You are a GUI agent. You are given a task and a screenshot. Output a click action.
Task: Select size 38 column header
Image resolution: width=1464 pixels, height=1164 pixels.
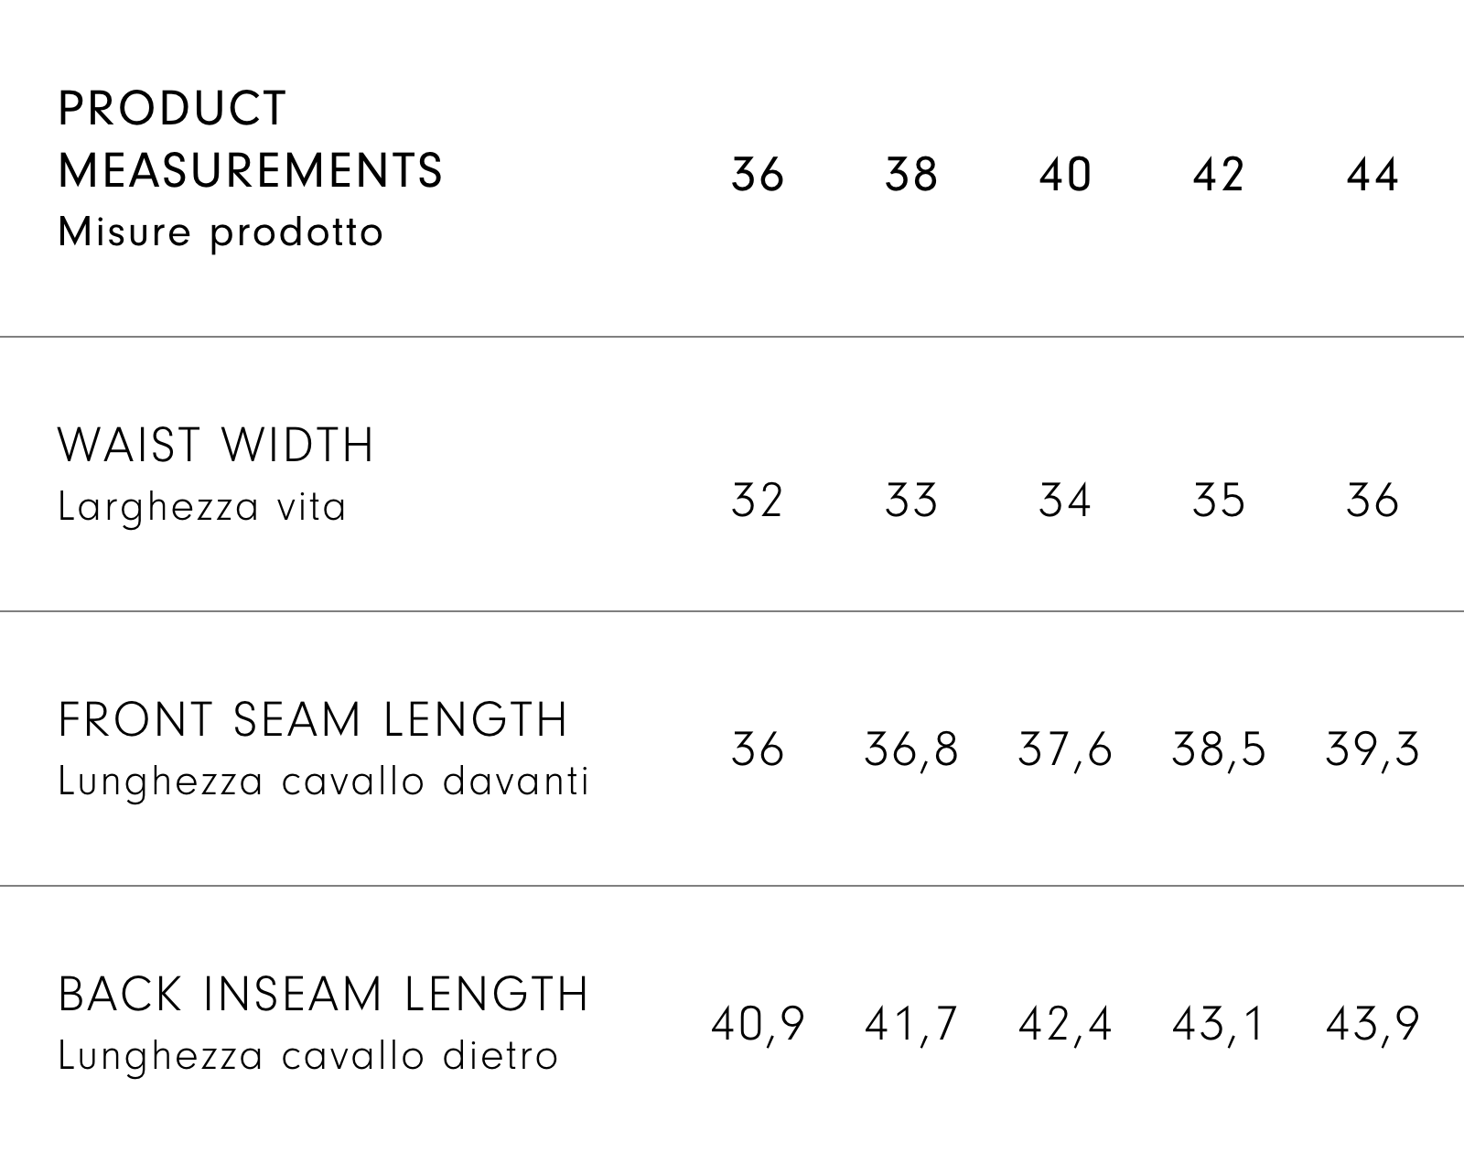coord(911,174)
